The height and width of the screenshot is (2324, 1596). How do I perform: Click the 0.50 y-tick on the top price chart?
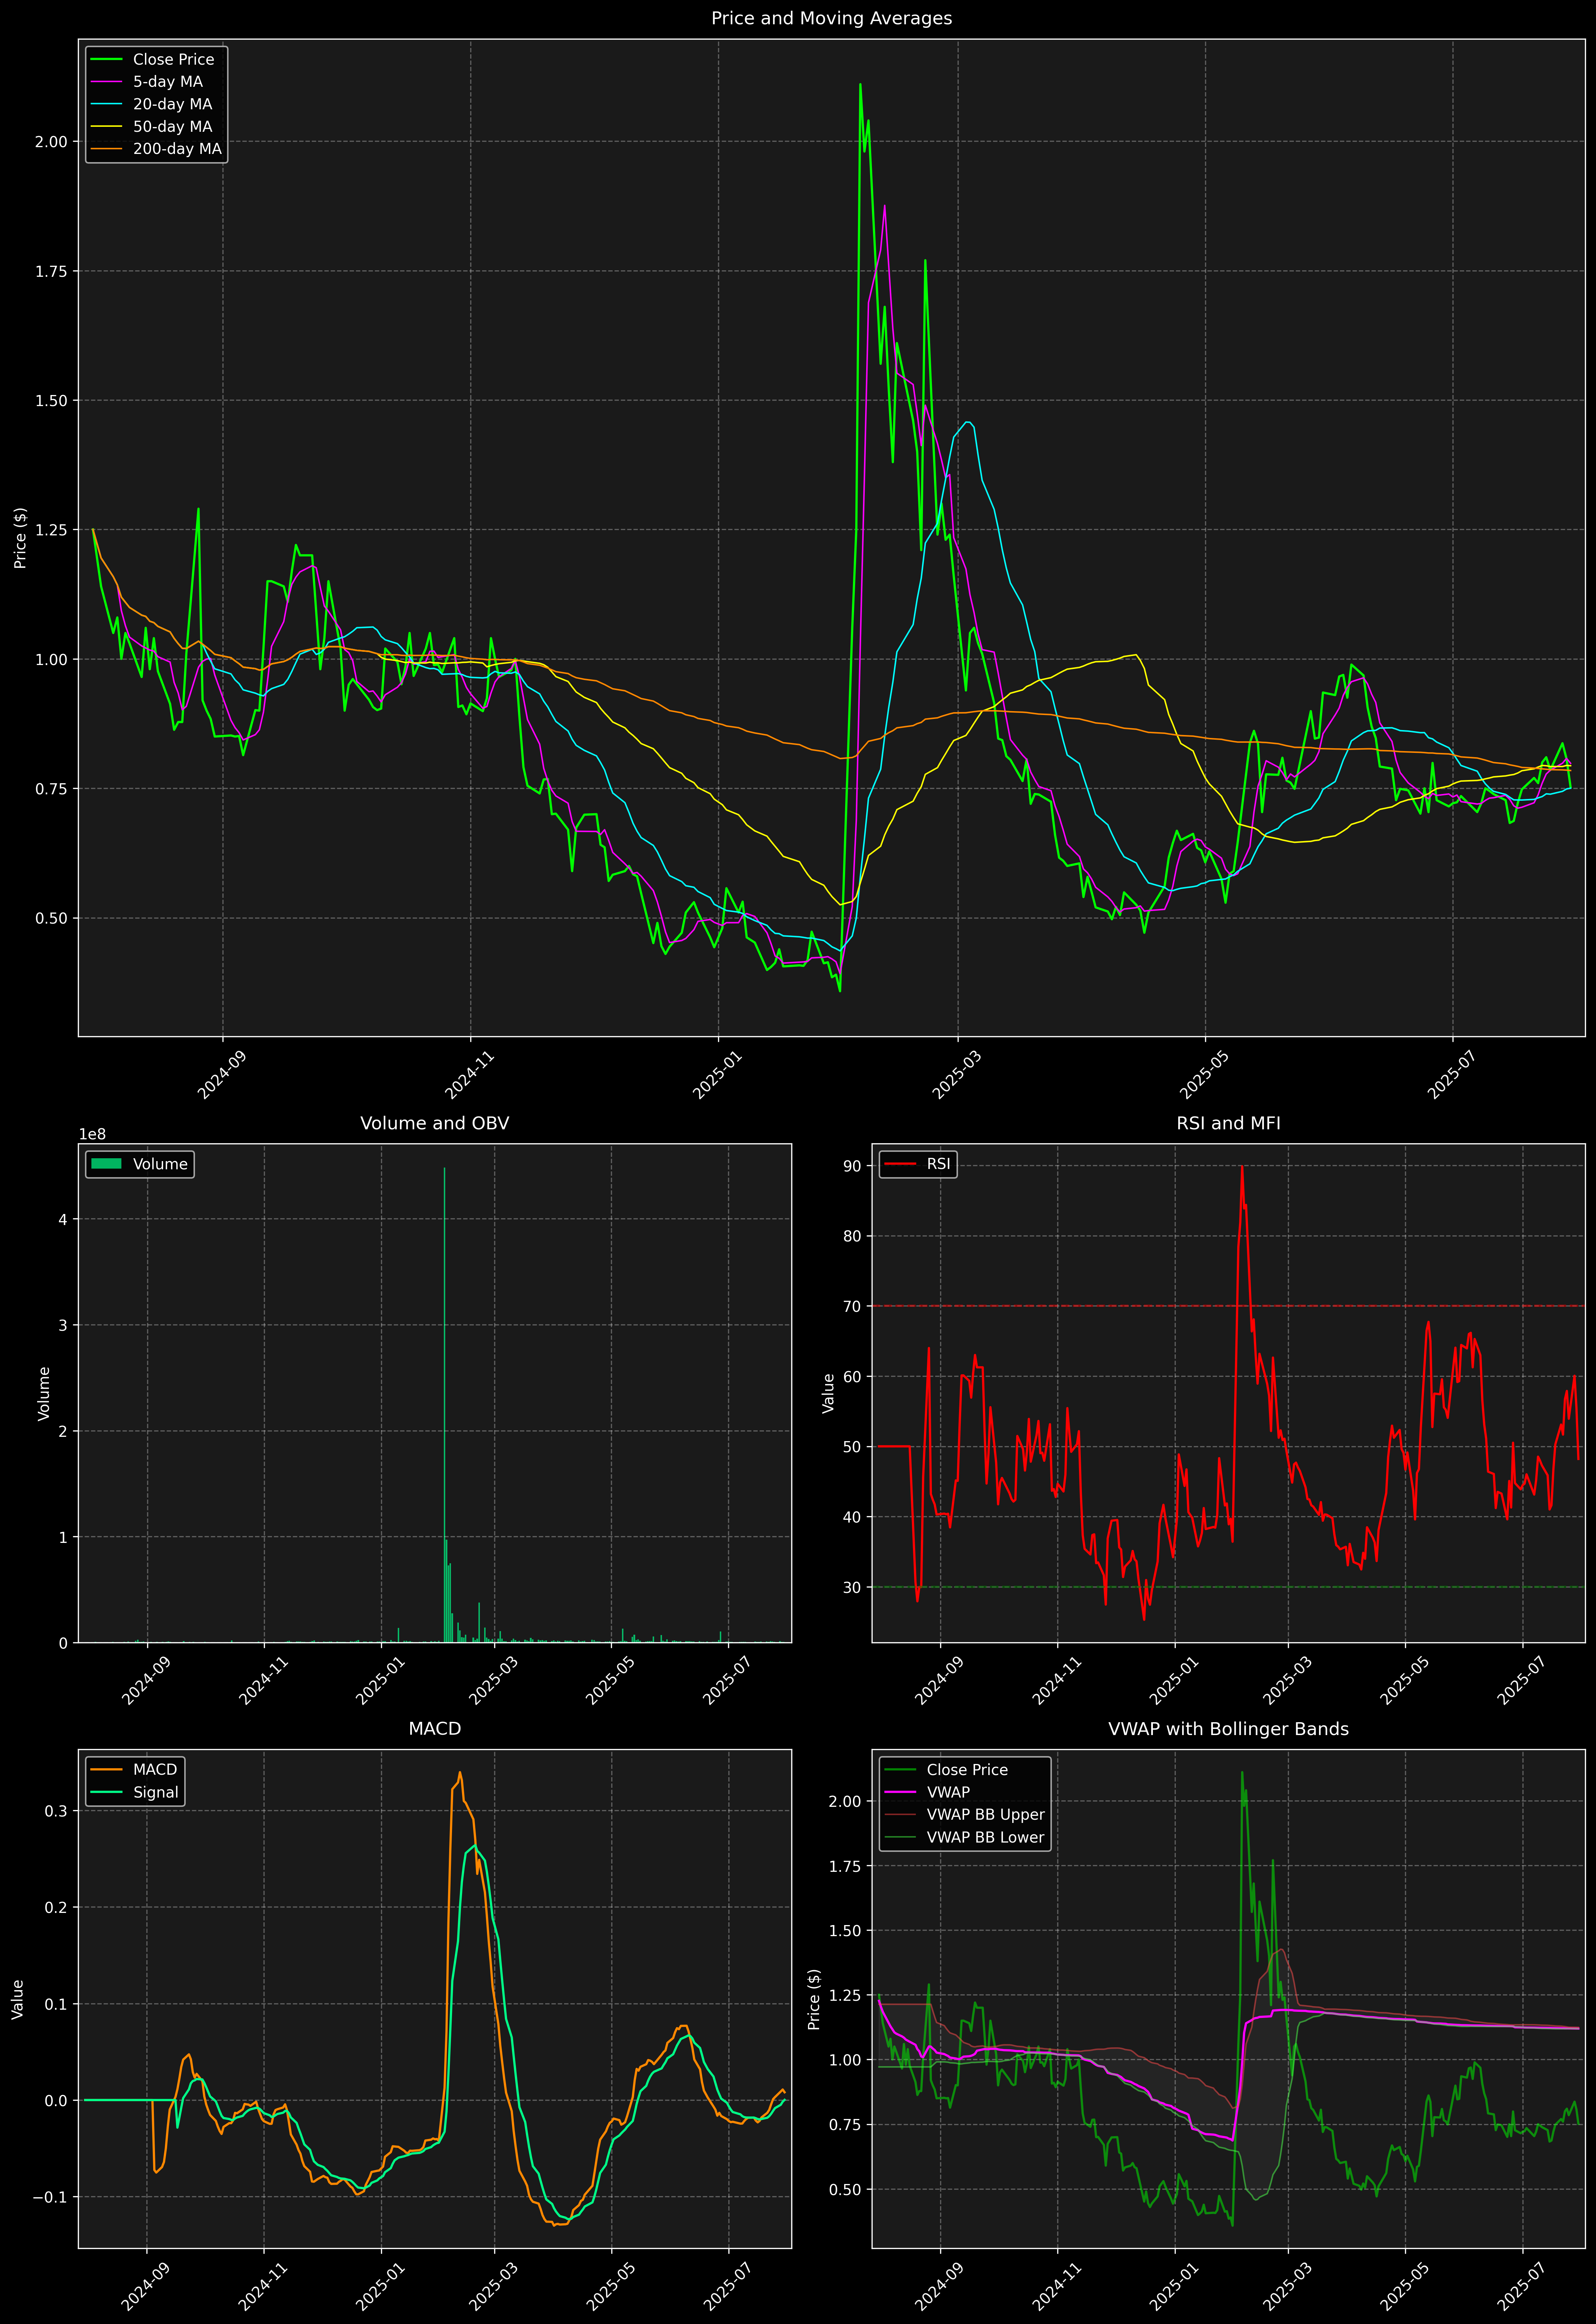pos(51,918)
